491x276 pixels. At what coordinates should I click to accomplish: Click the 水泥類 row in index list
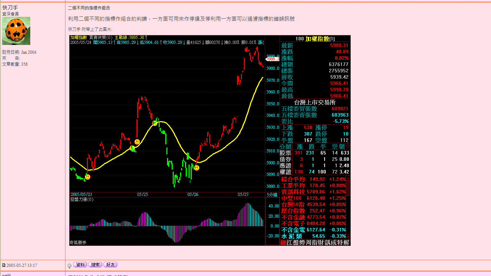pos(313,236)
